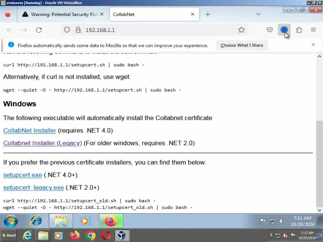Click the host network tray icon
The image size is (323, 242).
click(x=278, y=235)
